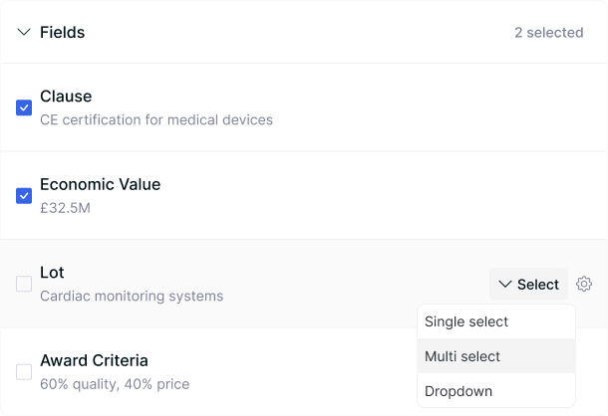Uncheck the Clause checkbox
608x416 pixels.
(x=24, y=107)
